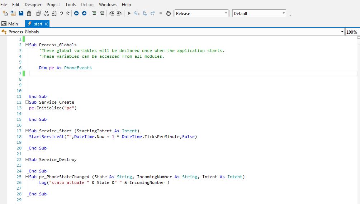Click DateTime.TicksPerMinute on line 18

pos(151,137)
